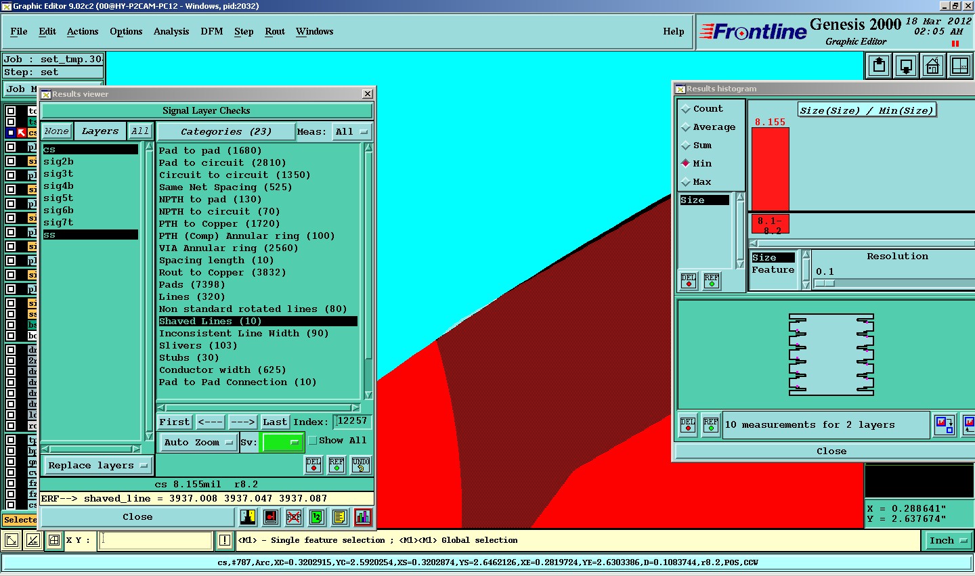Click the down arrow of the Size/Feature list scrollbar
975x576 pixels.
pyautogui.click(x=806, y=286)
